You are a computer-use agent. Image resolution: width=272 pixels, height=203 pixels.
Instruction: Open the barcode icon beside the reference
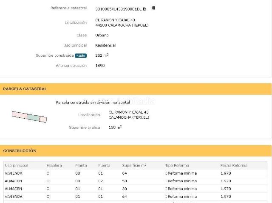153,8
